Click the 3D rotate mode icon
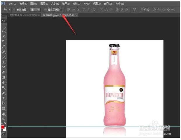 154,10
